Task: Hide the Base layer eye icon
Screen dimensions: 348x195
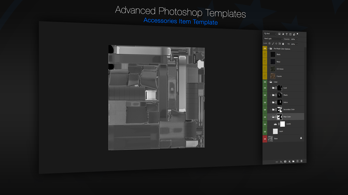Action: (x=265, y=139)
